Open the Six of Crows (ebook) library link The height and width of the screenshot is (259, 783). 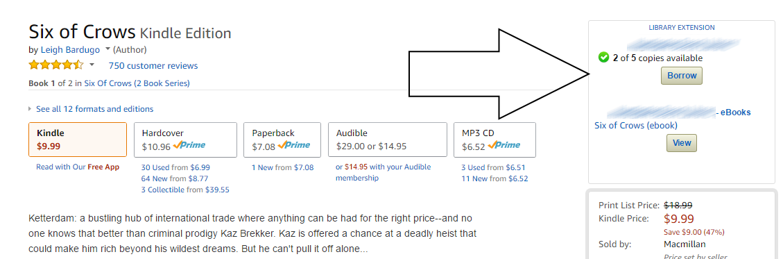tap(636, 126)
